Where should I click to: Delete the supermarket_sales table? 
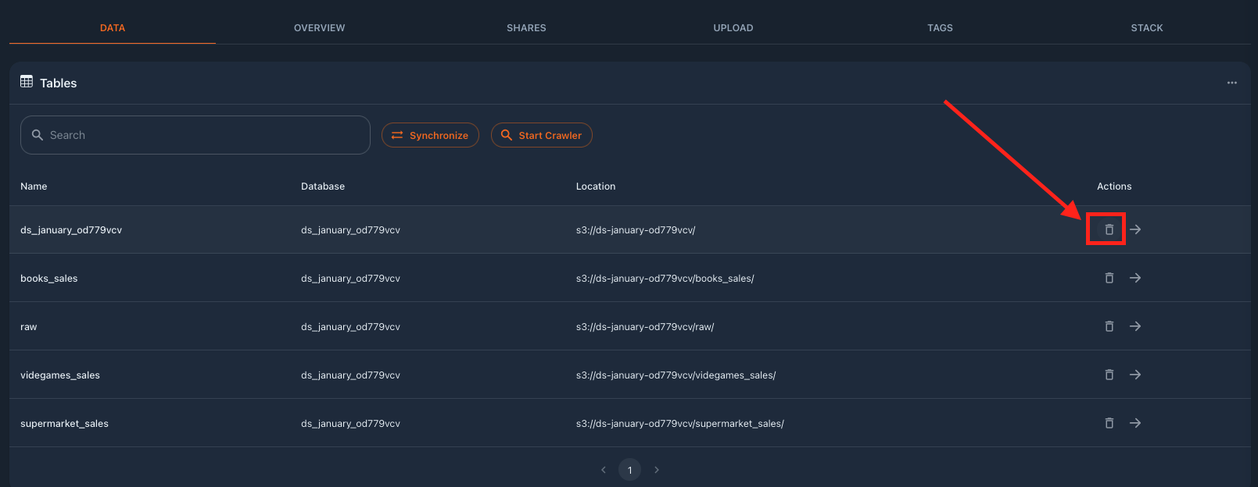click(1109, 423)
